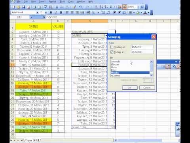This screenshot has width=190, height=143.
Task: Open the Undo history dropdown arrow
Action: [84, 7]
